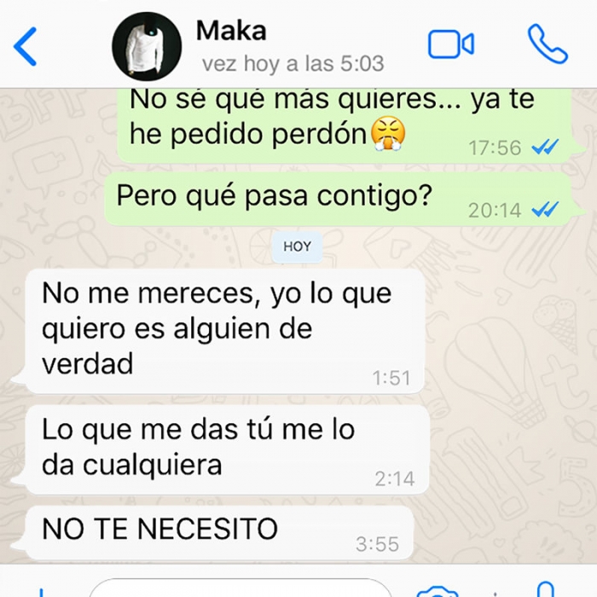Start a video call with Maka
The width and height of the screenshot is (597, 597).
(451, 44)
